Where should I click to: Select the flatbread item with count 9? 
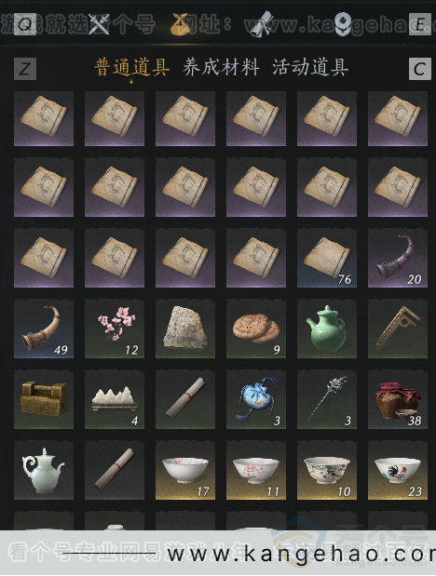click(x=256, y=328)
